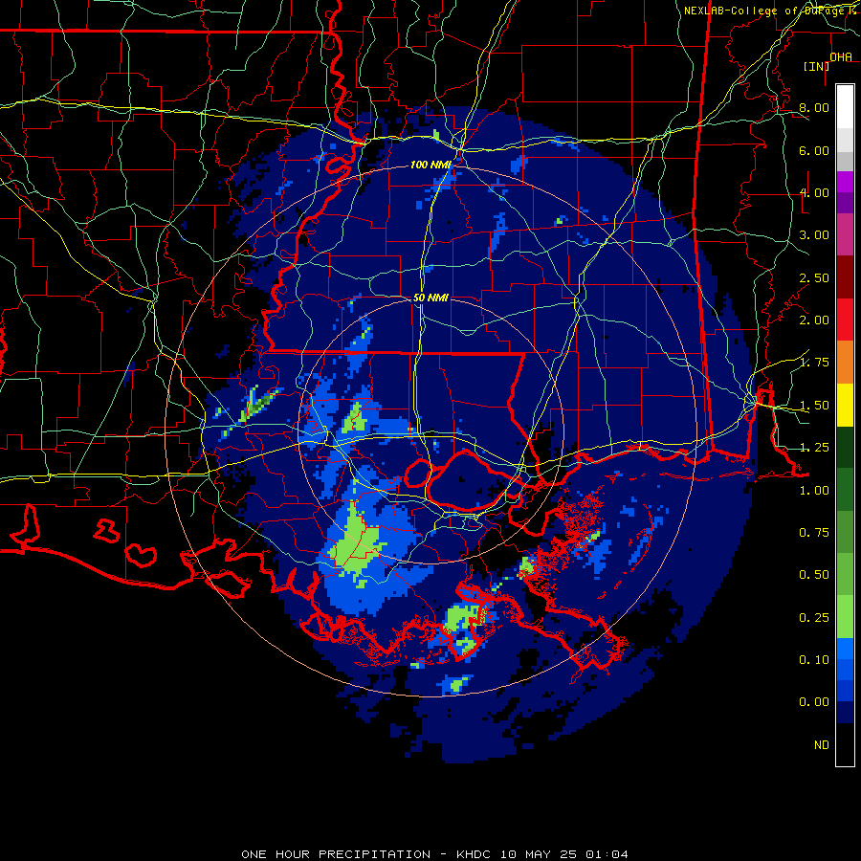Click the white swatch at the legend top

(x=845, y=106)
